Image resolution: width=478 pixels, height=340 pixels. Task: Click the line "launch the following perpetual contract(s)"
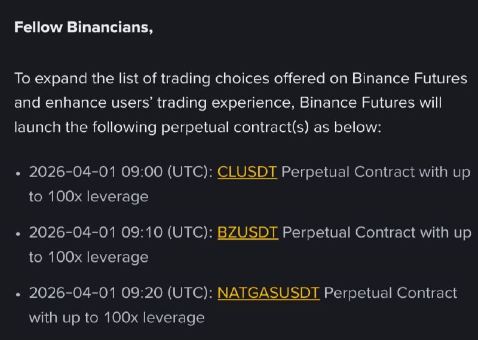pos(197,127)
